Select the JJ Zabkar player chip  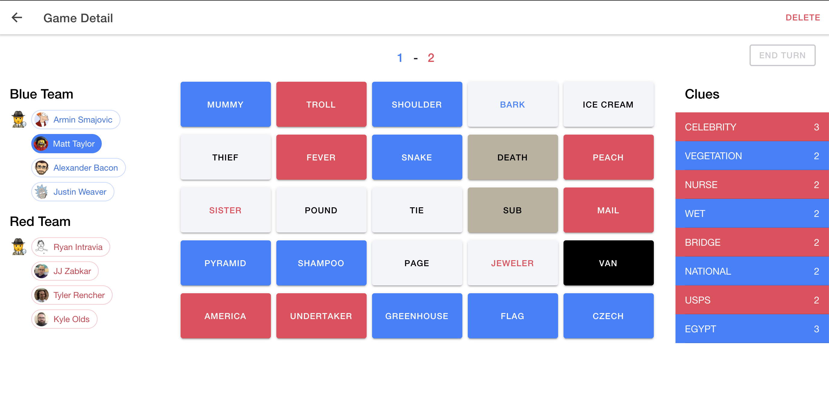(x=65, y=271)
